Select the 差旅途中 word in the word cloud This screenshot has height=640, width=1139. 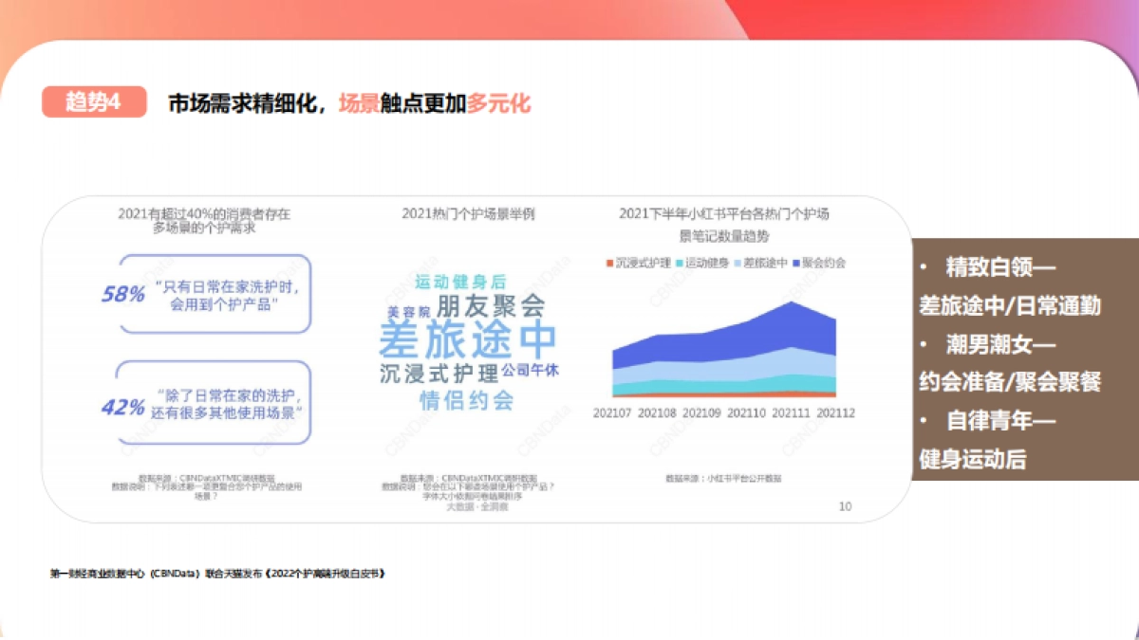pos(468,337)
